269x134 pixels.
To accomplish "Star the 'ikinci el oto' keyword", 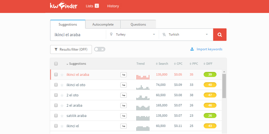I will (x=62, y=85).
